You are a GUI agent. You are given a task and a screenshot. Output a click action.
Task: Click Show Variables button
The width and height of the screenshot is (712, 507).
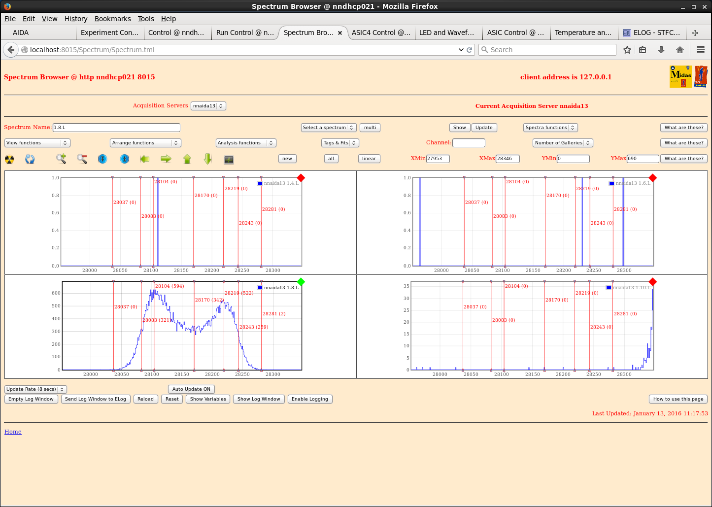tap(208, 399)
